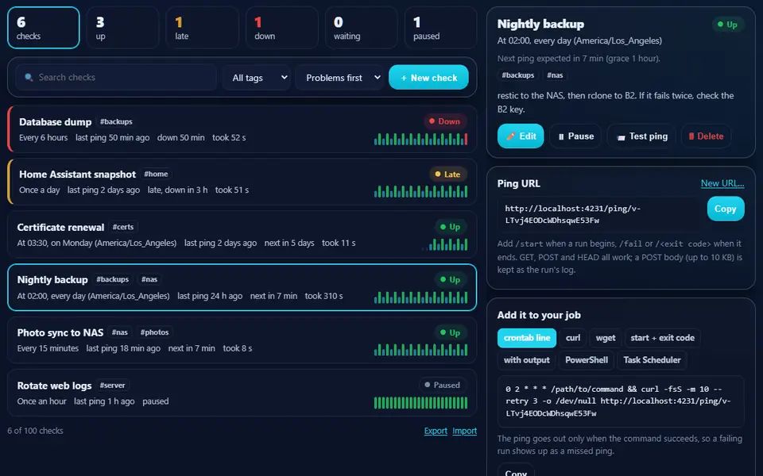Image resolution: width=763 pixels, height=476 pixels.
Task: Delete the Nightly backup check
Action: pyautogui.click(x=706, y=136)
